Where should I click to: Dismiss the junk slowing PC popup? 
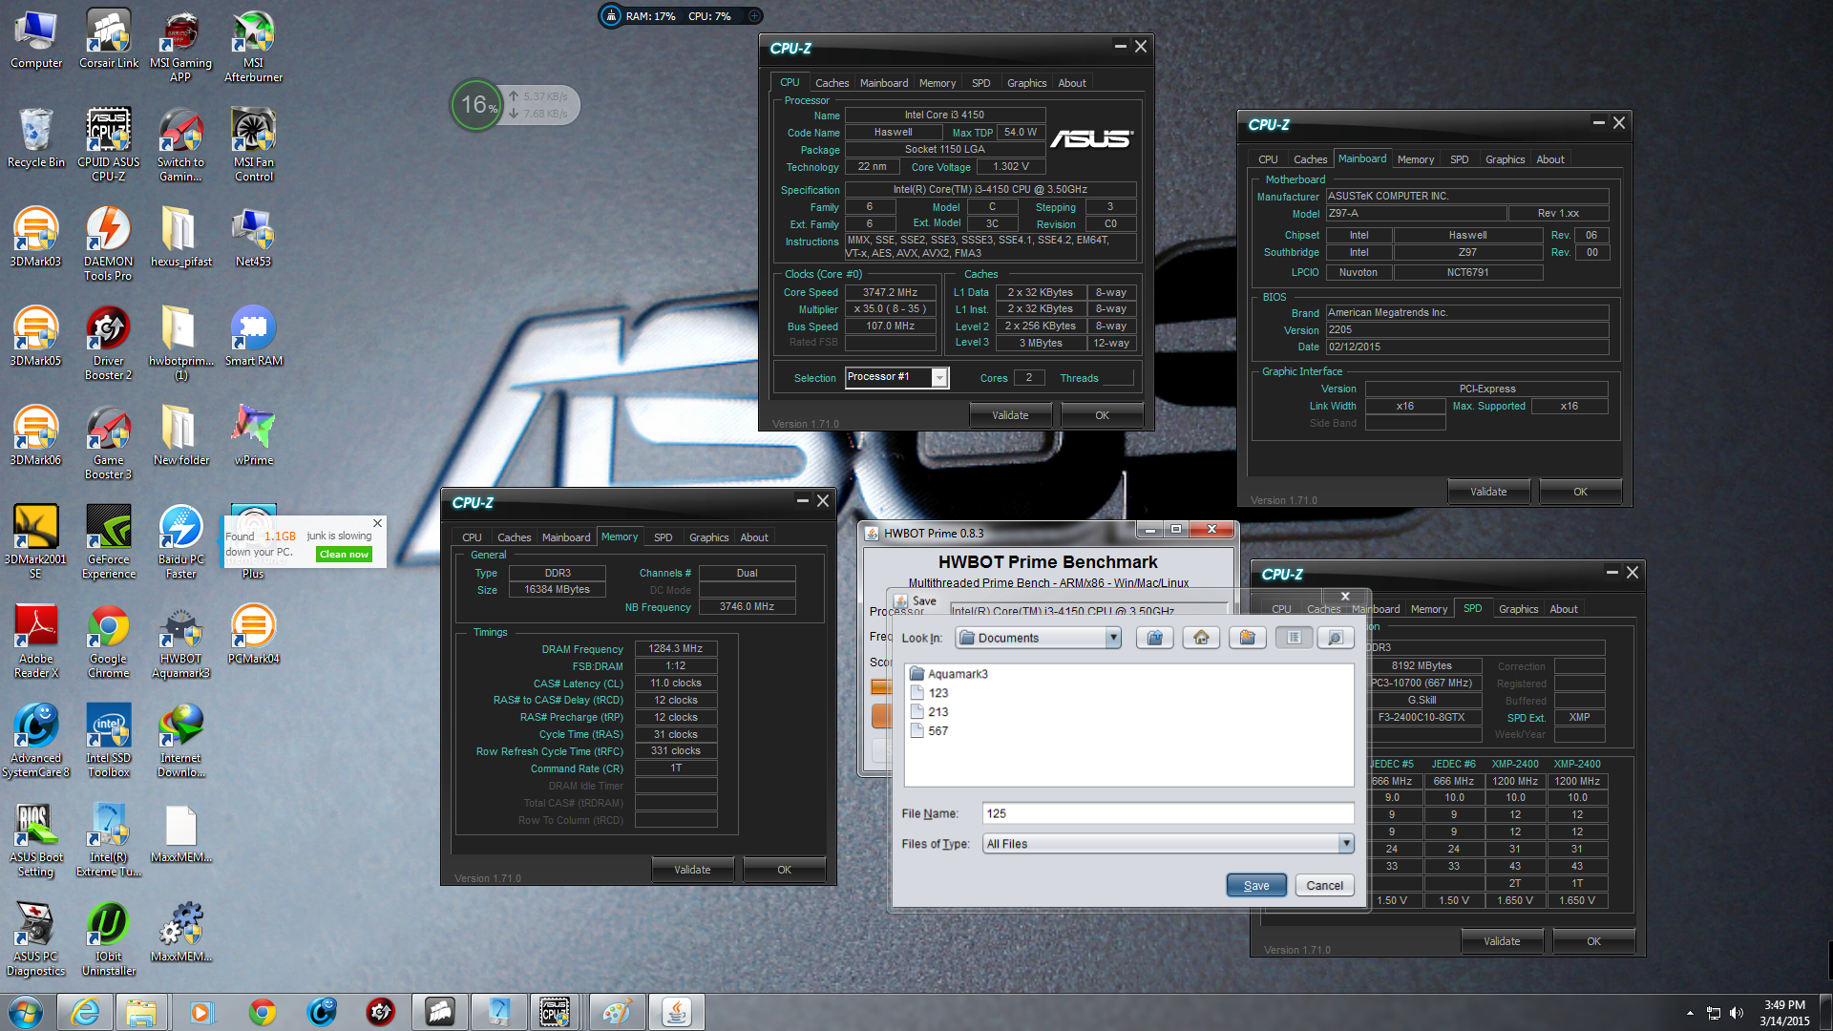click(x=377, y=523)
